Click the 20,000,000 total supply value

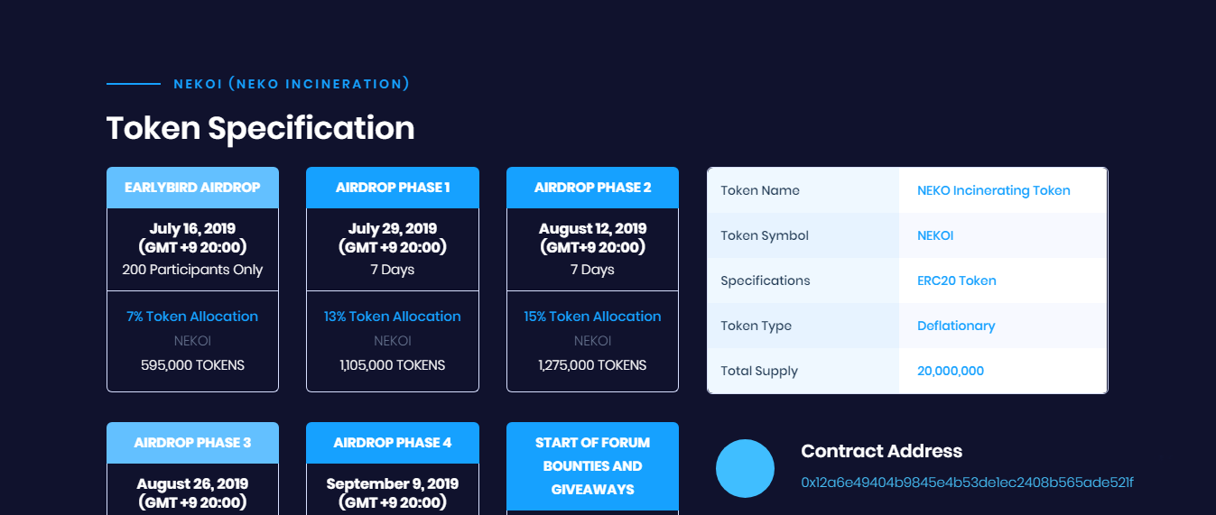(951, 371)
